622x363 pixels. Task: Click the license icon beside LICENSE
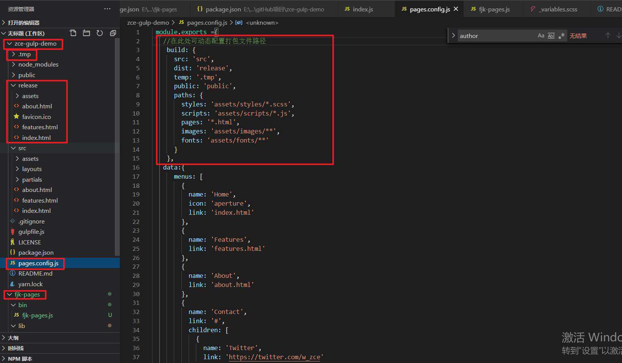(12, 242)
